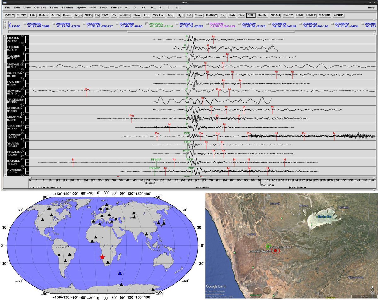
Task: Click the AdPh add-phase button
Action: tap(56, 15)
